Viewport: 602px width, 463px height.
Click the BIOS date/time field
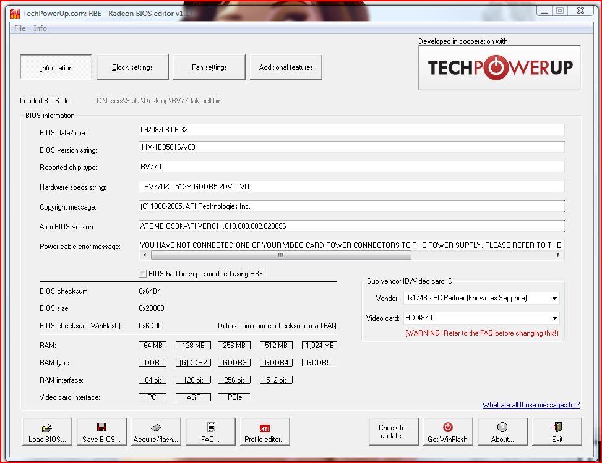pos(351,130)
